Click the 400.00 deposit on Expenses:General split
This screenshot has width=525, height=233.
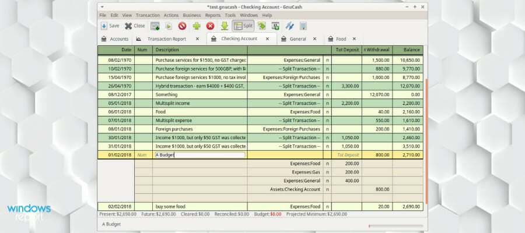click(347, 181)
